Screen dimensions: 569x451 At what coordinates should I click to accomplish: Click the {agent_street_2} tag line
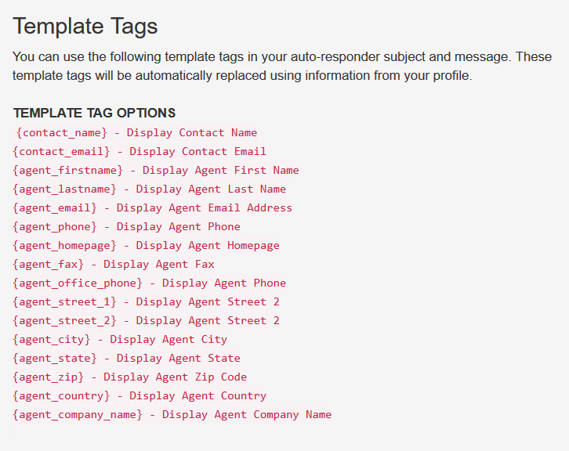pyautogui.click(x=146, y=321)
